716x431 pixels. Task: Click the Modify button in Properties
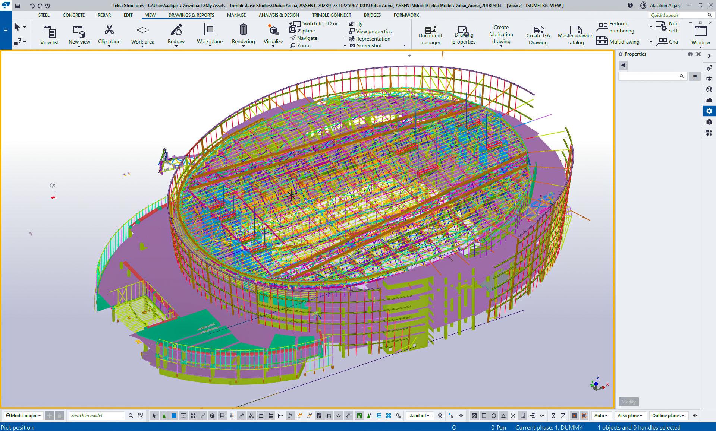pyautogui.click(x=628, y=402)
